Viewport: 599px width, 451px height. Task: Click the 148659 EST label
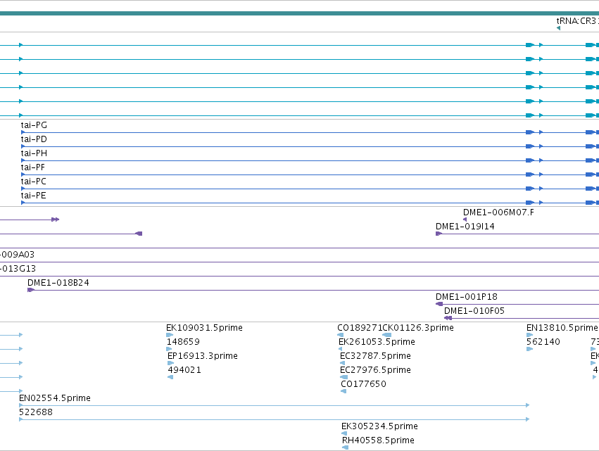pos(183,342)
